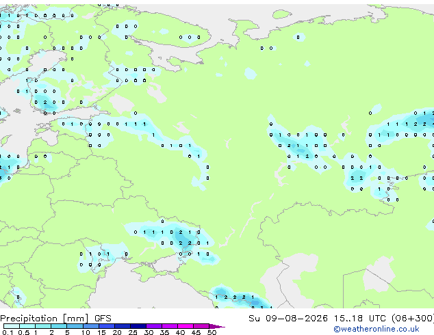Viewport: 434px width, 335px height.
Task: Click the 'Precipitation [mm]' title text
Action: click(44, 319)
